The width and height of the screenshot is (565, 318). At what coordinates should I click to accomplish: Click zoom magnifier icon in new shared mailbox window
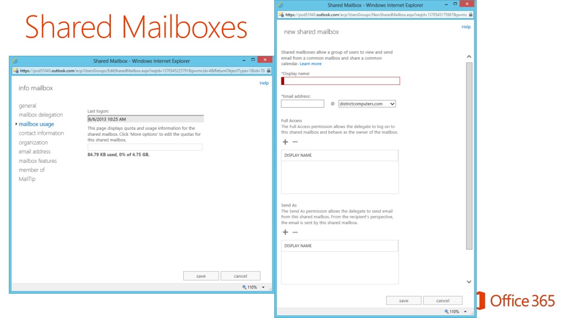point(446,311)
